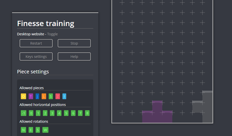Image resolution: width=232 pixels, height=136 pixels.
Task: Toggle the purple T piece
Action: pyautogui.click(x=31, y=96)
